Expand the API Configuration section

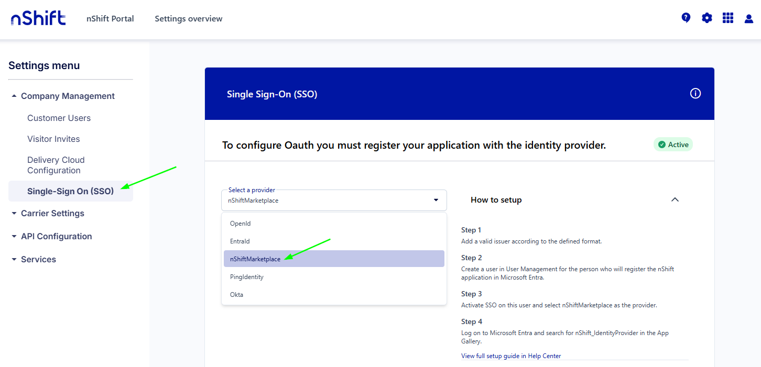pyautogui.click(x=56, y=236)
